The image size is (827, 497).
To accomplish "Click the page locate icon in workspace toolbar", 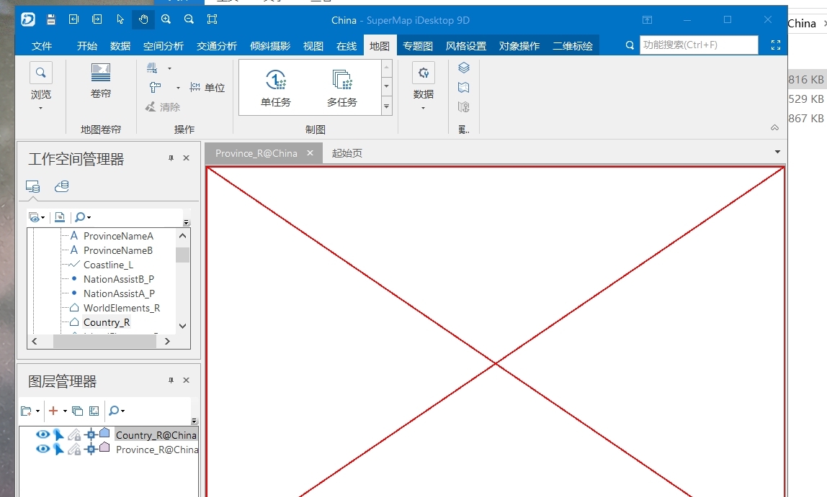I will click(60, 217).
